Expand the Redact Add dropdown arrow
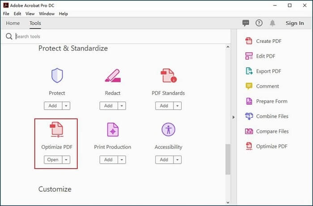Image resolution: width=313 pixels, height=206 pixels. (122, 106)
